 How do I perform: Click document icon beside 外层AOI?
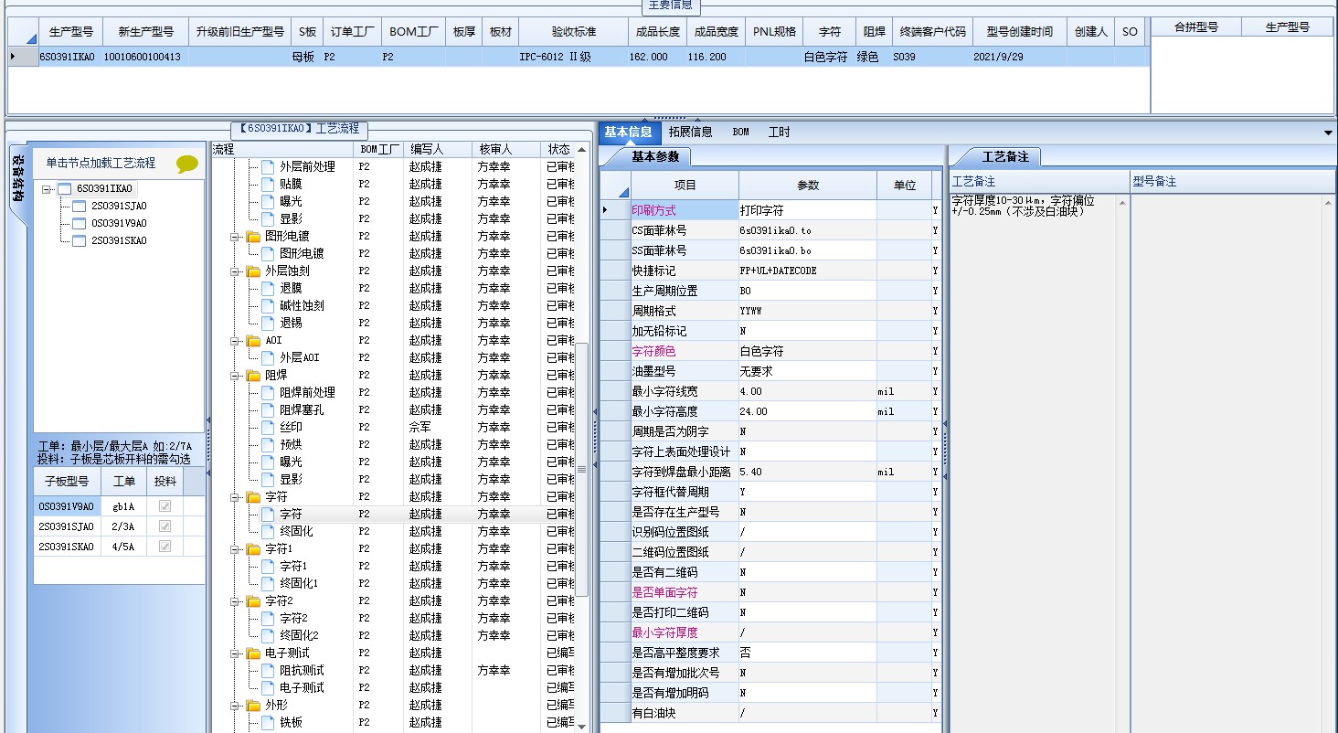[x=268, y=357]
